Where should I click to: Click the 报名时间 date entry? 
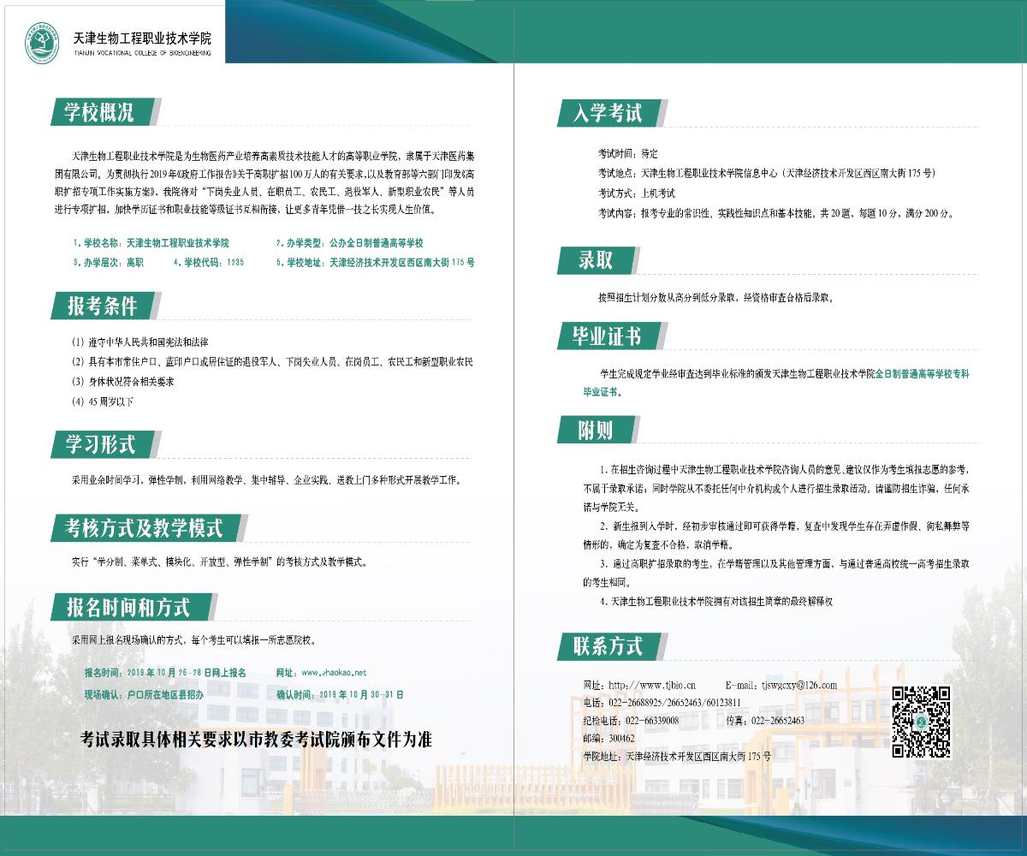coord(165,673)
